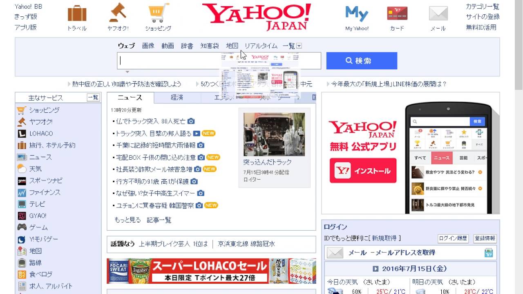
Task: Open the きっず版 link
Action: pos(26,17)
